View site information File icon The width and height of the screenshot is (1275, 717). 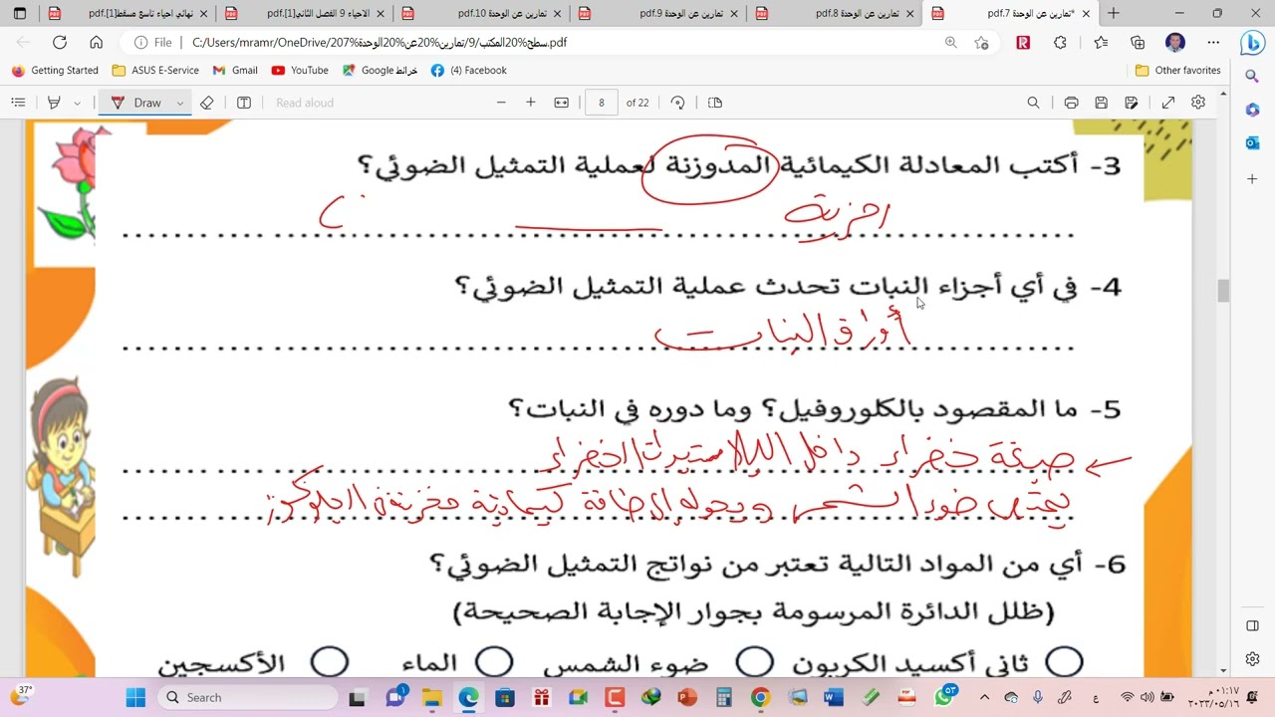[x=153, y=43]
